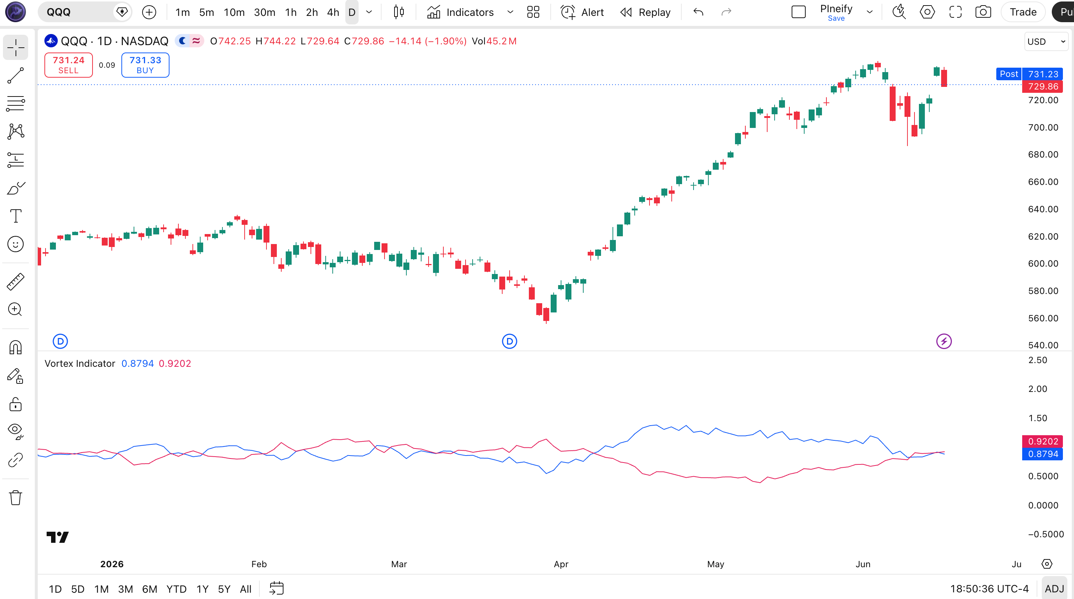
Task: Open the go to date calendar
Action: [276, 589]
